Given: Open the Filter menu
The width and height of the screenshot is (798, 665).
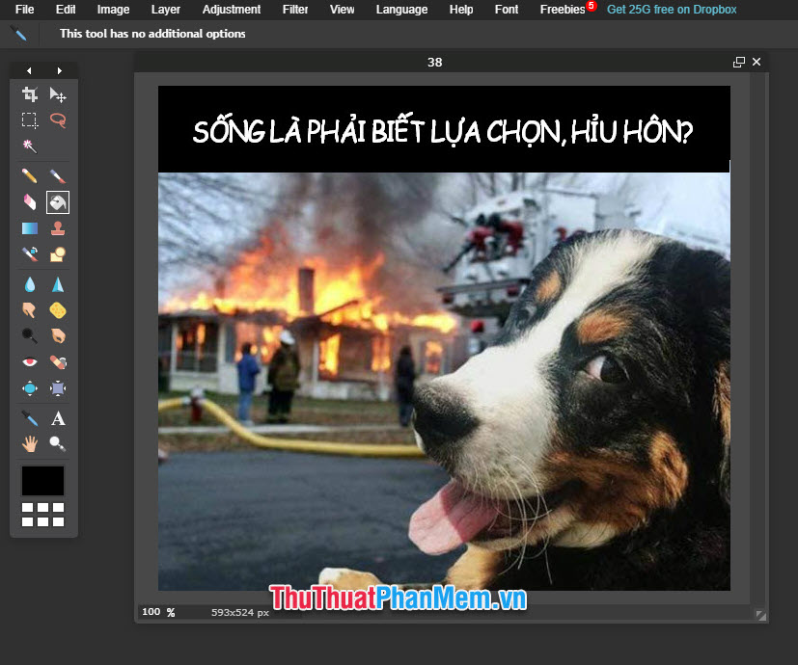Looking at the screenshot, I should 295,9.
